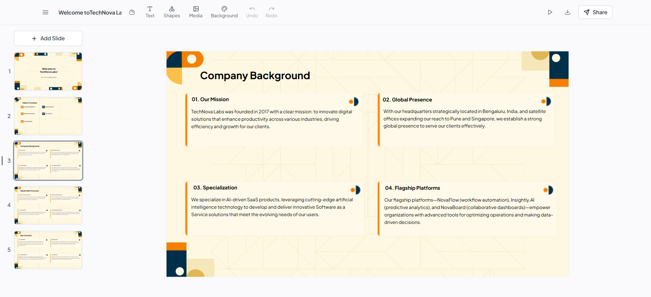Click the Undo button
The image size is (651, 297).
252,12
